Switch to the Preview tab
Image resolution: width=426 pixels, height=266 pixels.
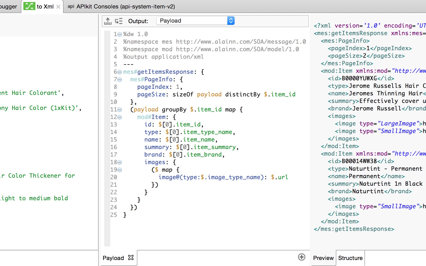point(323,258)
